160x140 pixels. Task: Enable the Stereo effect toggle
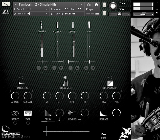15,123
